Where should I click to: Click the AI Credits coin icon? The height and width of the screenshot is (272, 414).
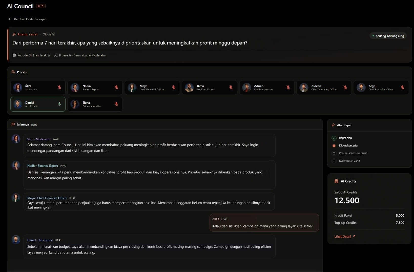click(336, 181)
